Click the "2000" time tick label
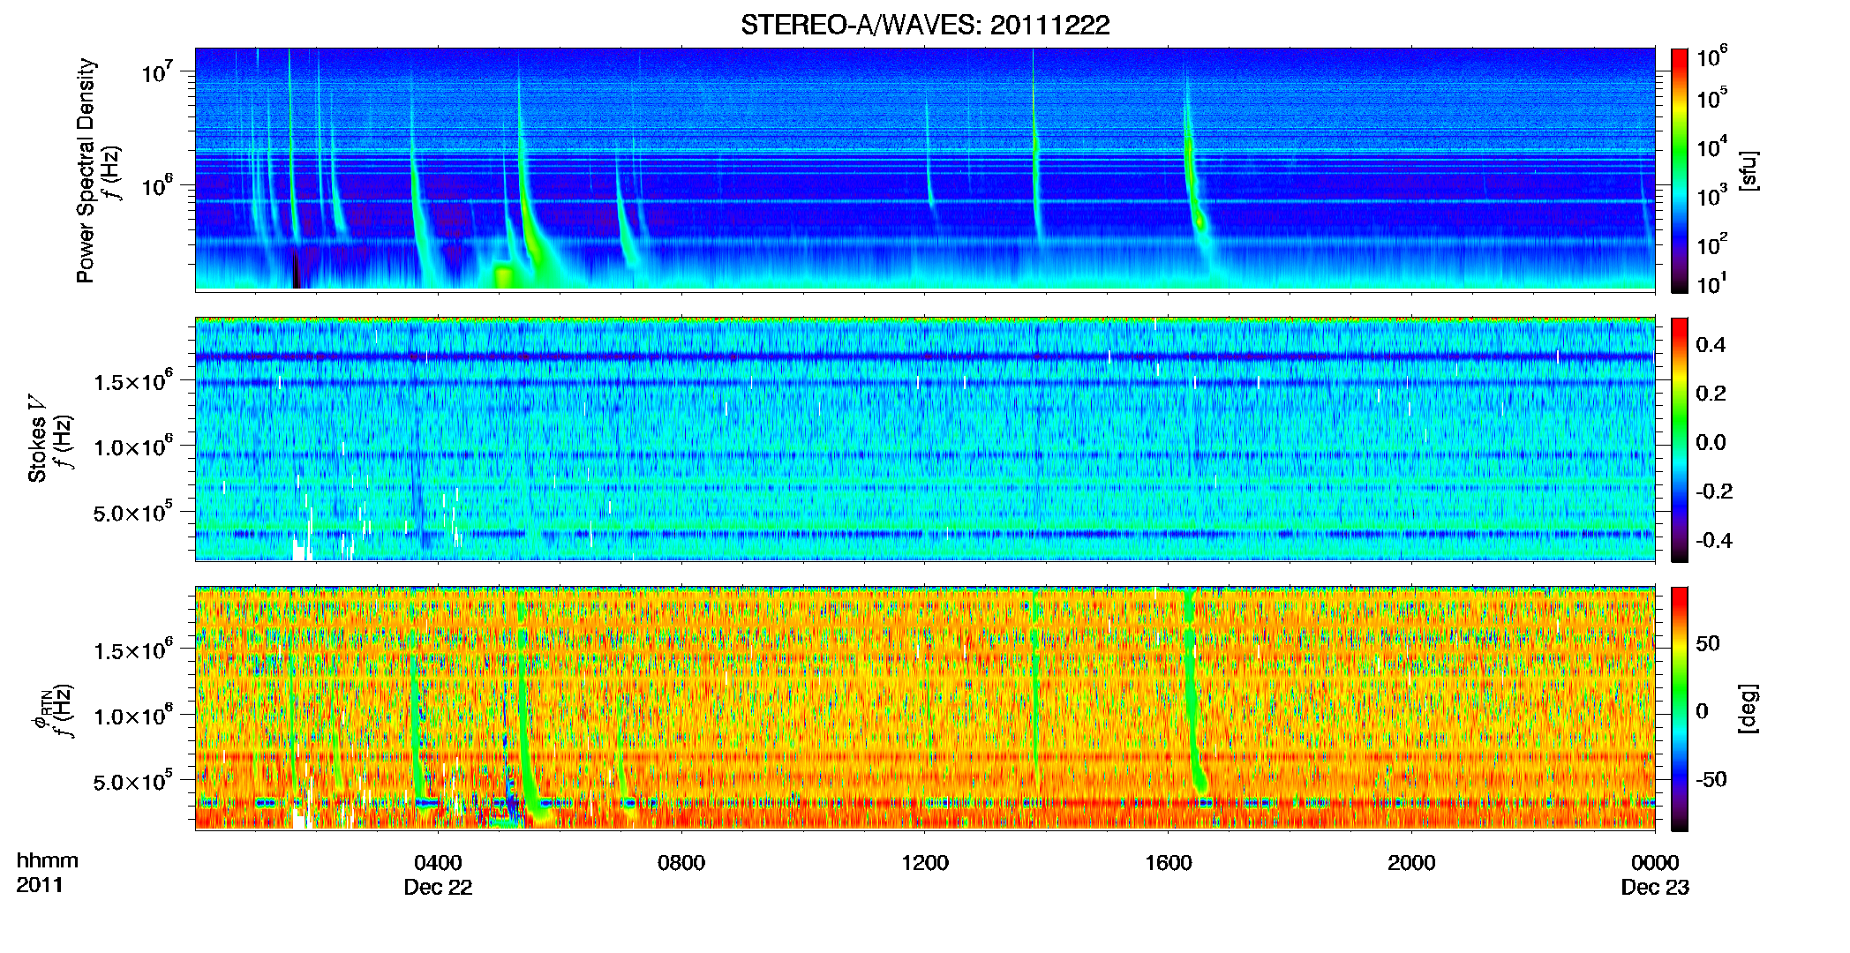1850x953 pixels. click(1411, 863)
